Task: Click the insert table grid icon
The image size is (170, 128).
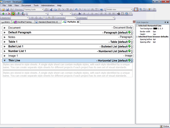Action: point(44,18)
